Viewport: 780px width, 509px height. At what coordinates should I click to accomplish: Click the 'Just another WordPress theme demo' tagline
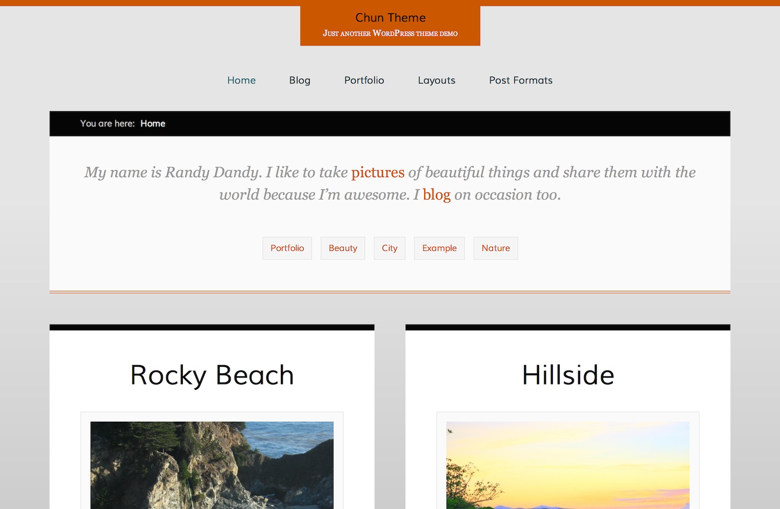(x=390, y=33)
